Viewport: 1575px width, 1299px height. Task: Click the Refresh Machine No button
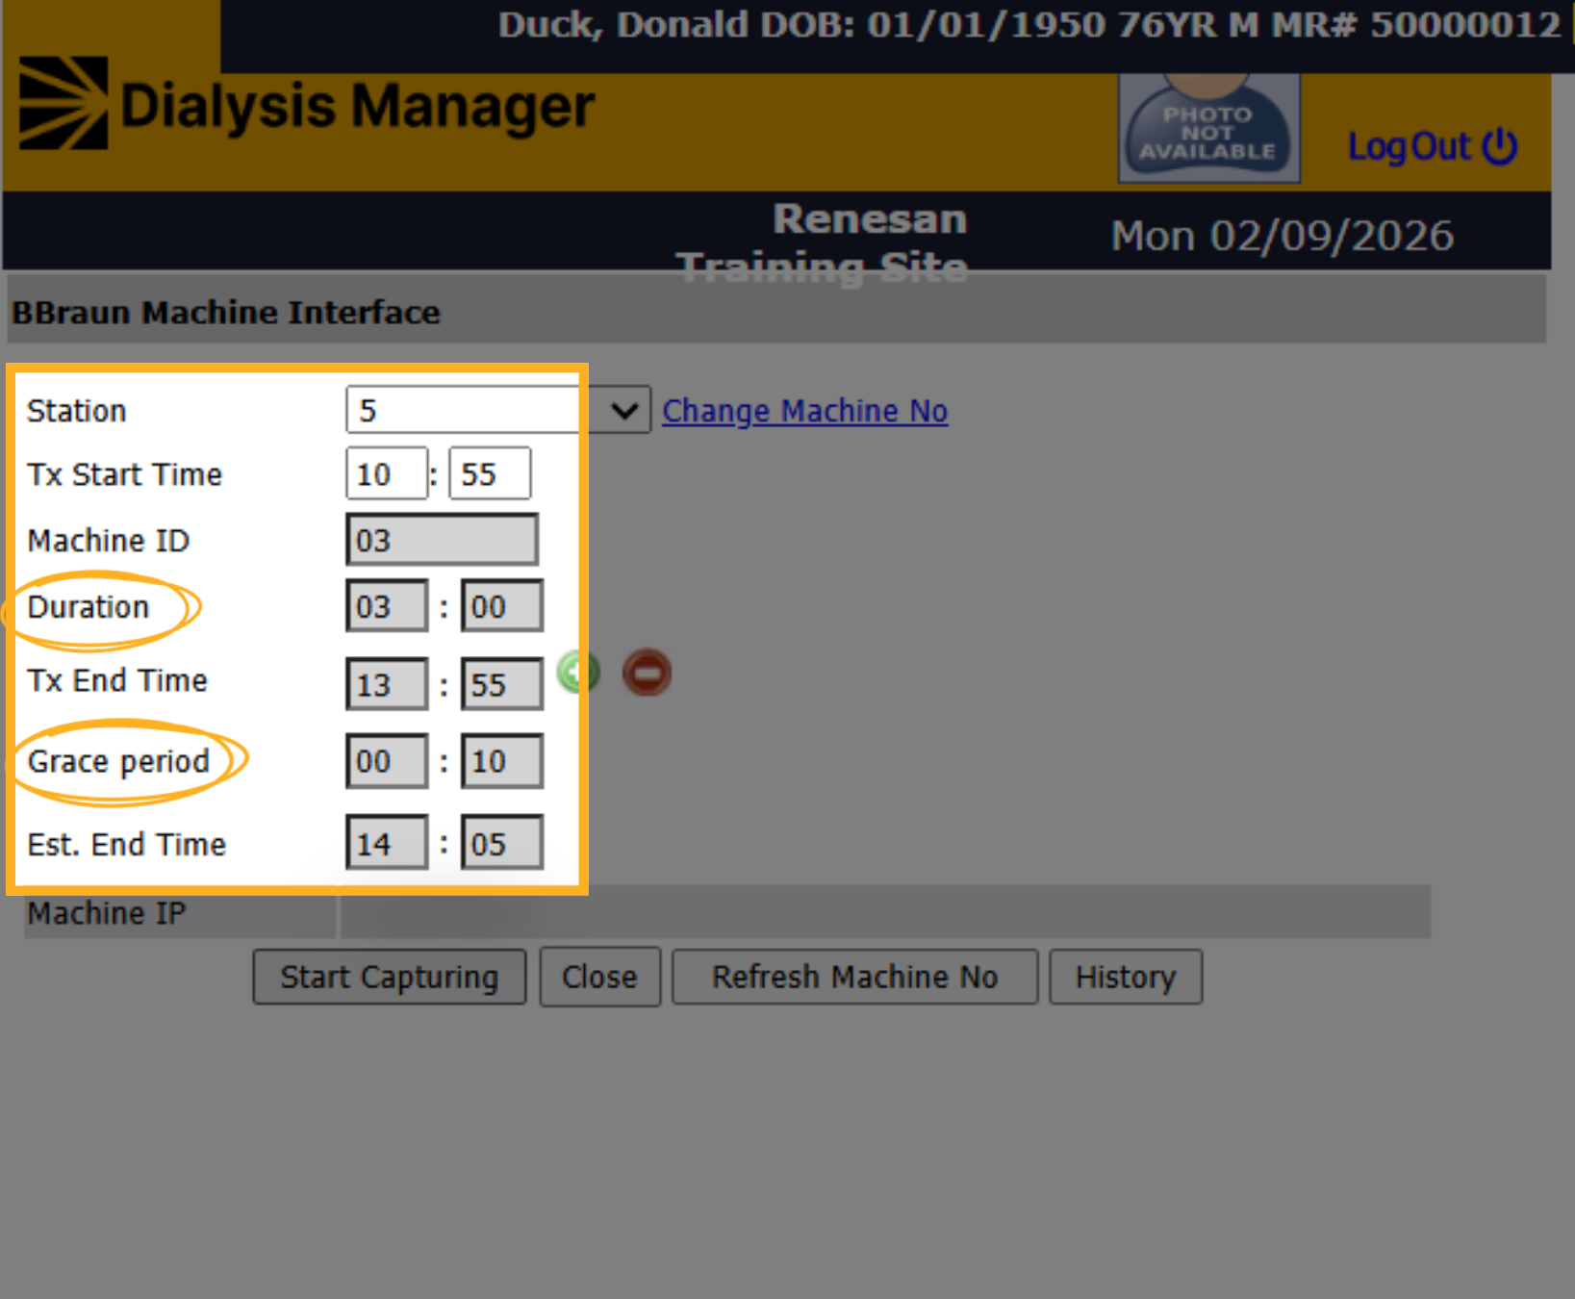point(854,977)
